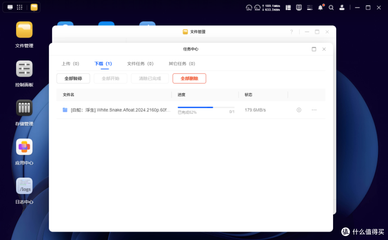The width and height of the screenshot is (388, 240).
Task: Pause the White.Snake download task
Action: pyautogui.click(x=299, y=110)
